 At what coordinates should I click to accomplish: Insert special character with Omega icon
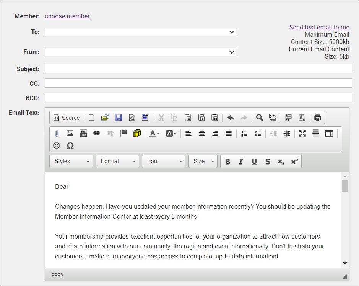point(70,145)
